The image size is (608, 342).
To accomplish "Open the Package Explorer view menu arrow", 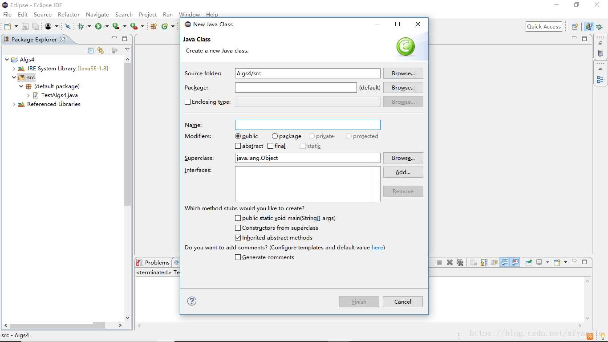I will [x=127, y=50].
